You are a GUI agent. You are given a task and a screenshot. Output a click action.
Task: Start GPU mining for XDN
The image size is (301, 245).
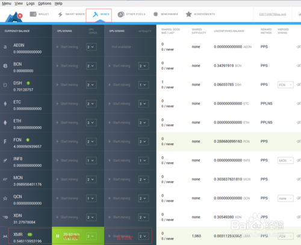coord(119,217)
